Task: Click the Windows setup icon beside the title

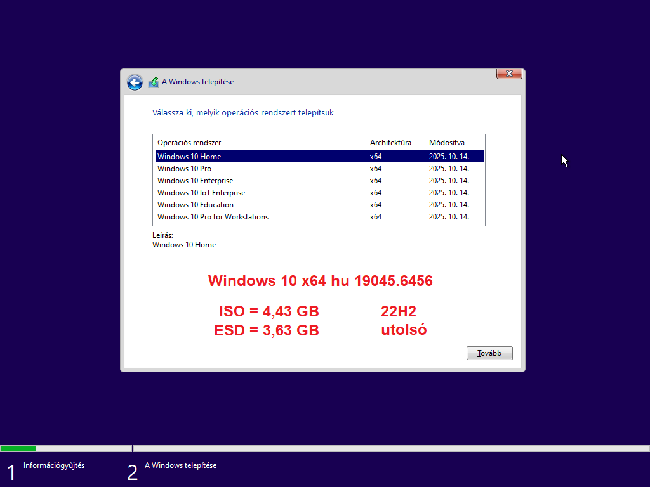Action: pyautogui.click(x=154, y=82)
